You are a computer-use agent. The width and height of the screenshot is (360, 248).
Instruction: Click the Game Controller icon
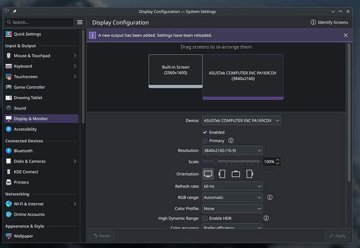tap(8, 87)
